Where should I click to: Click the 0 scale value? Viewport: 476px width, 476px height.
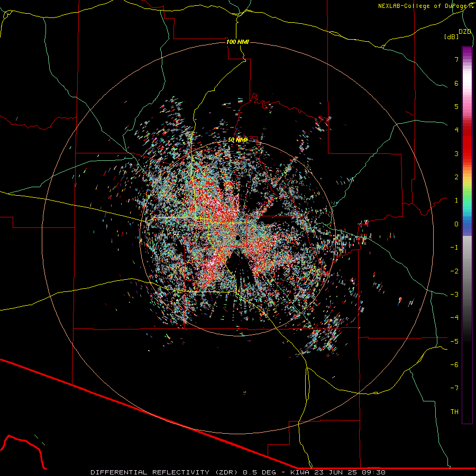[456, 224]
